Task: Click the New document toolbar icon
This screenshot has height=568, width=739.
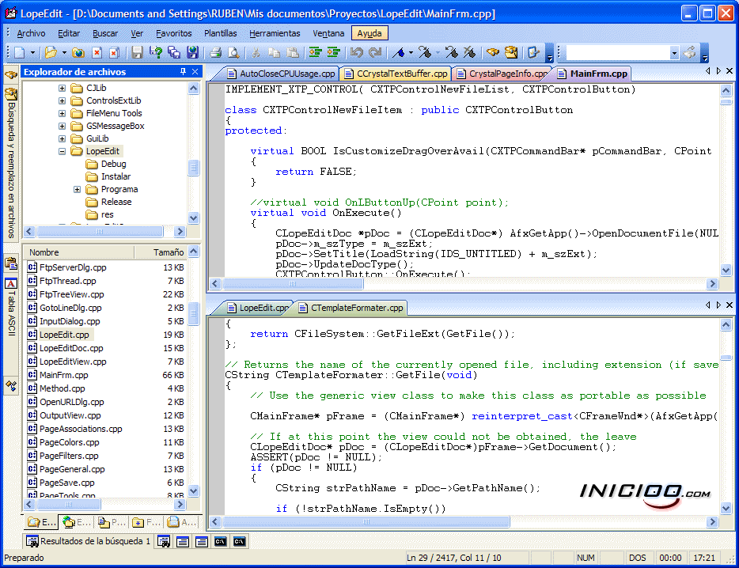Action: click(19, 52)
